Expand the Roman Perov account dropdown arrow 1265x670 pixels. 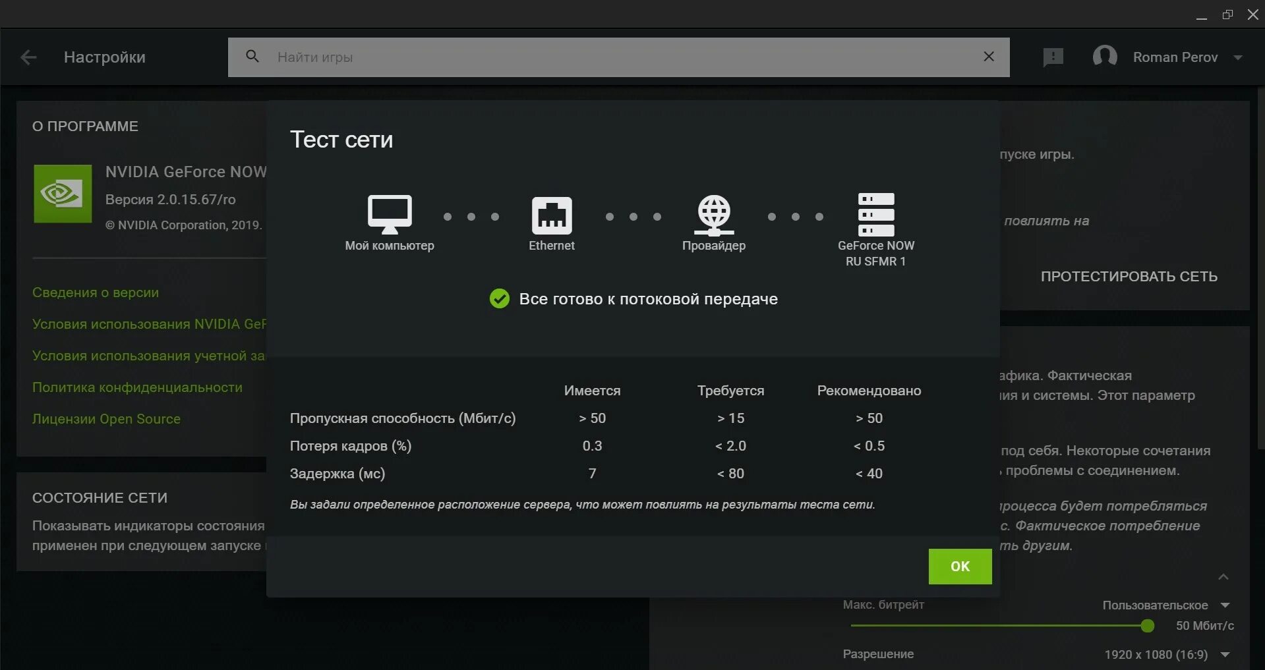click(x=1238, y=58)
